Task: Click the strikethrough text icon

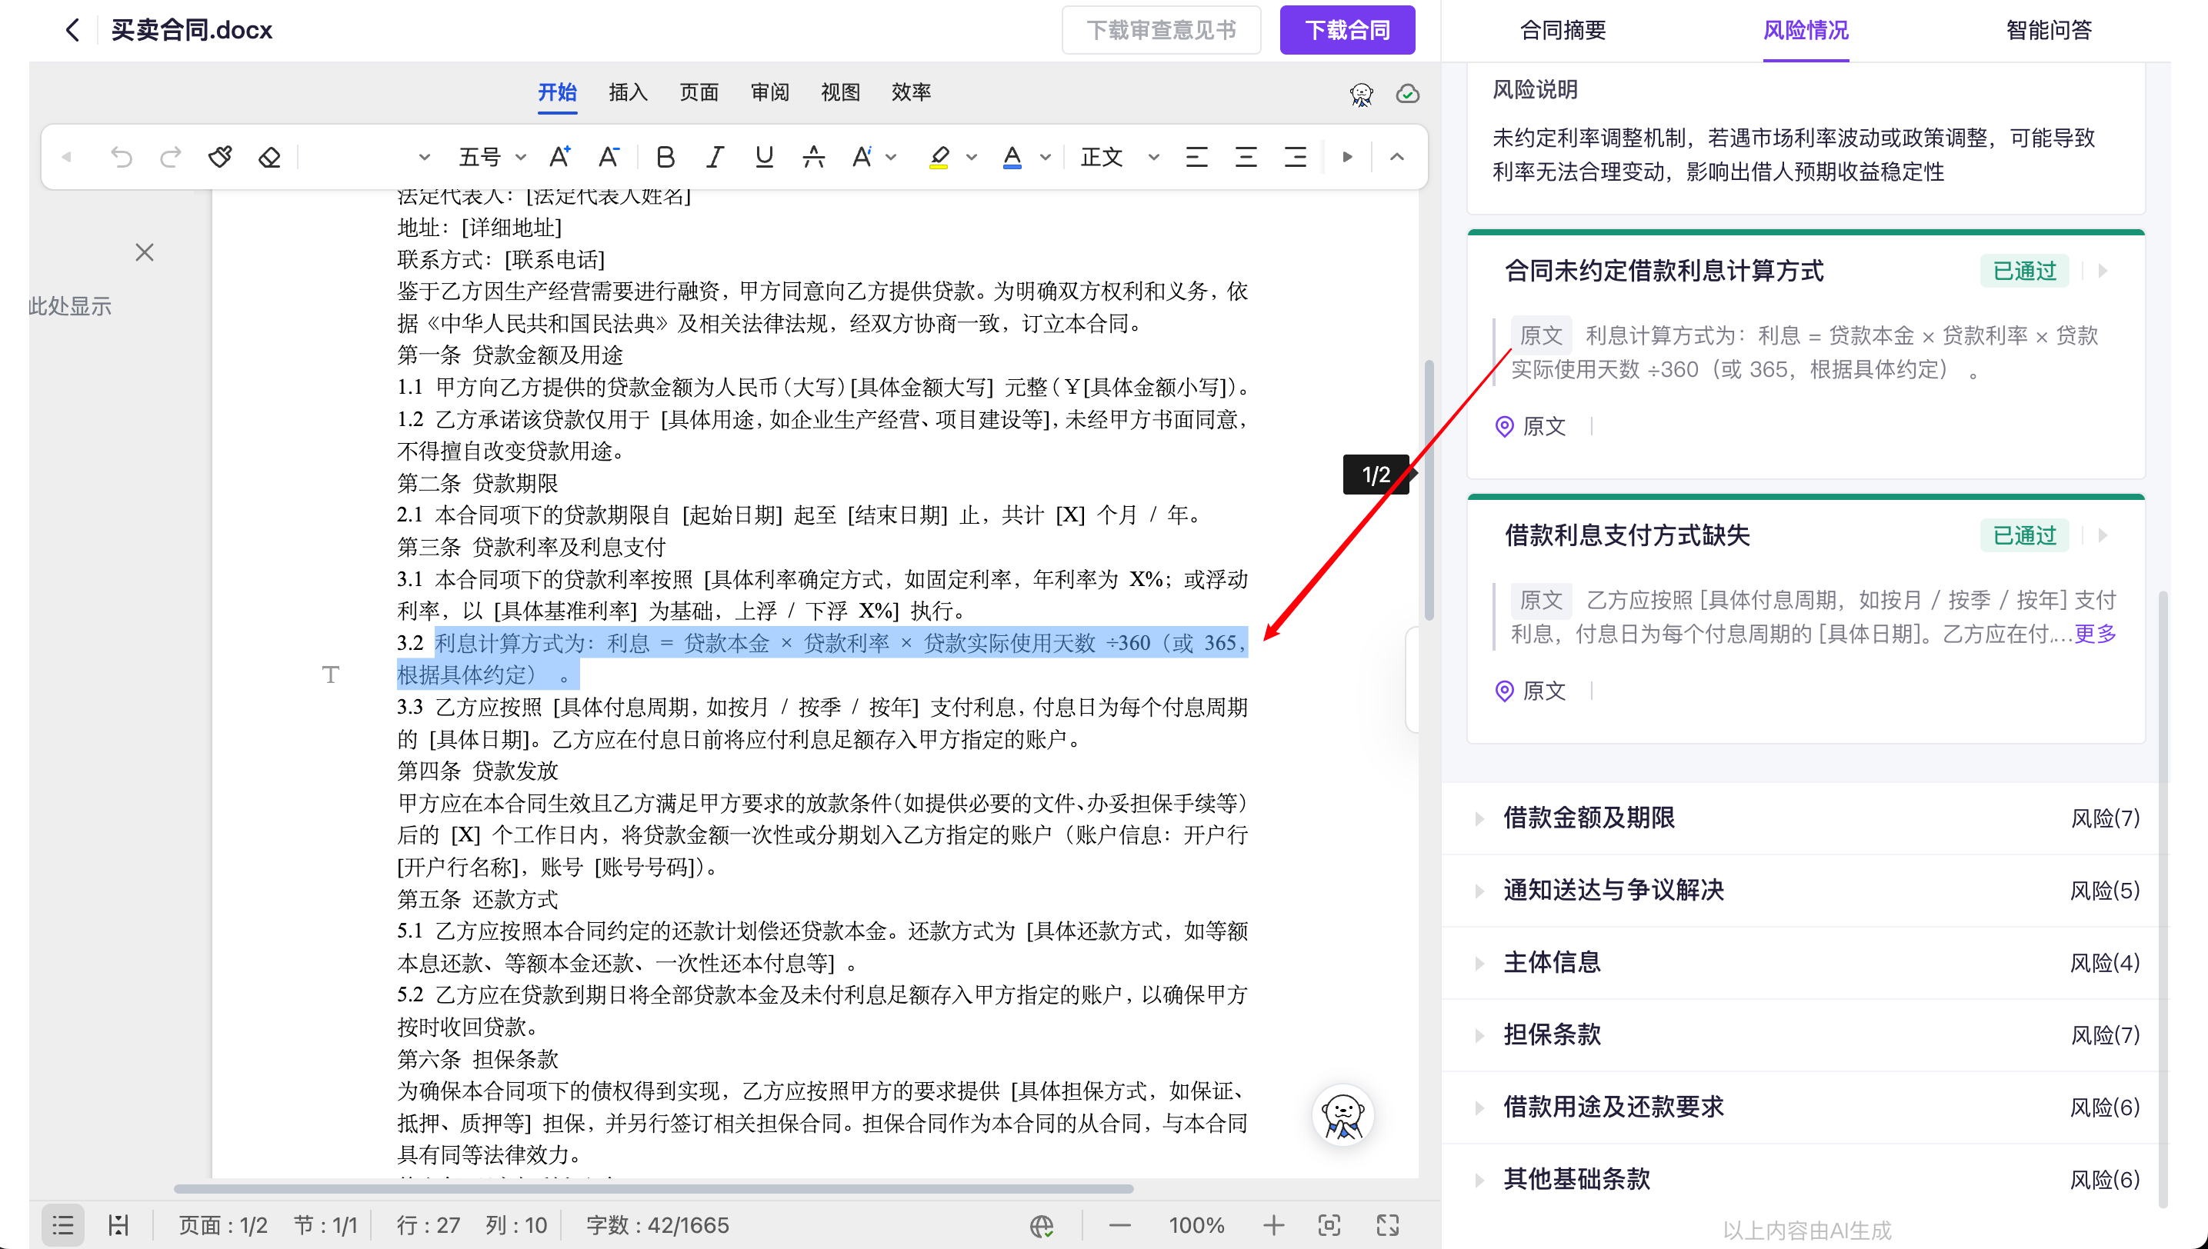Action: pos(812,157)
